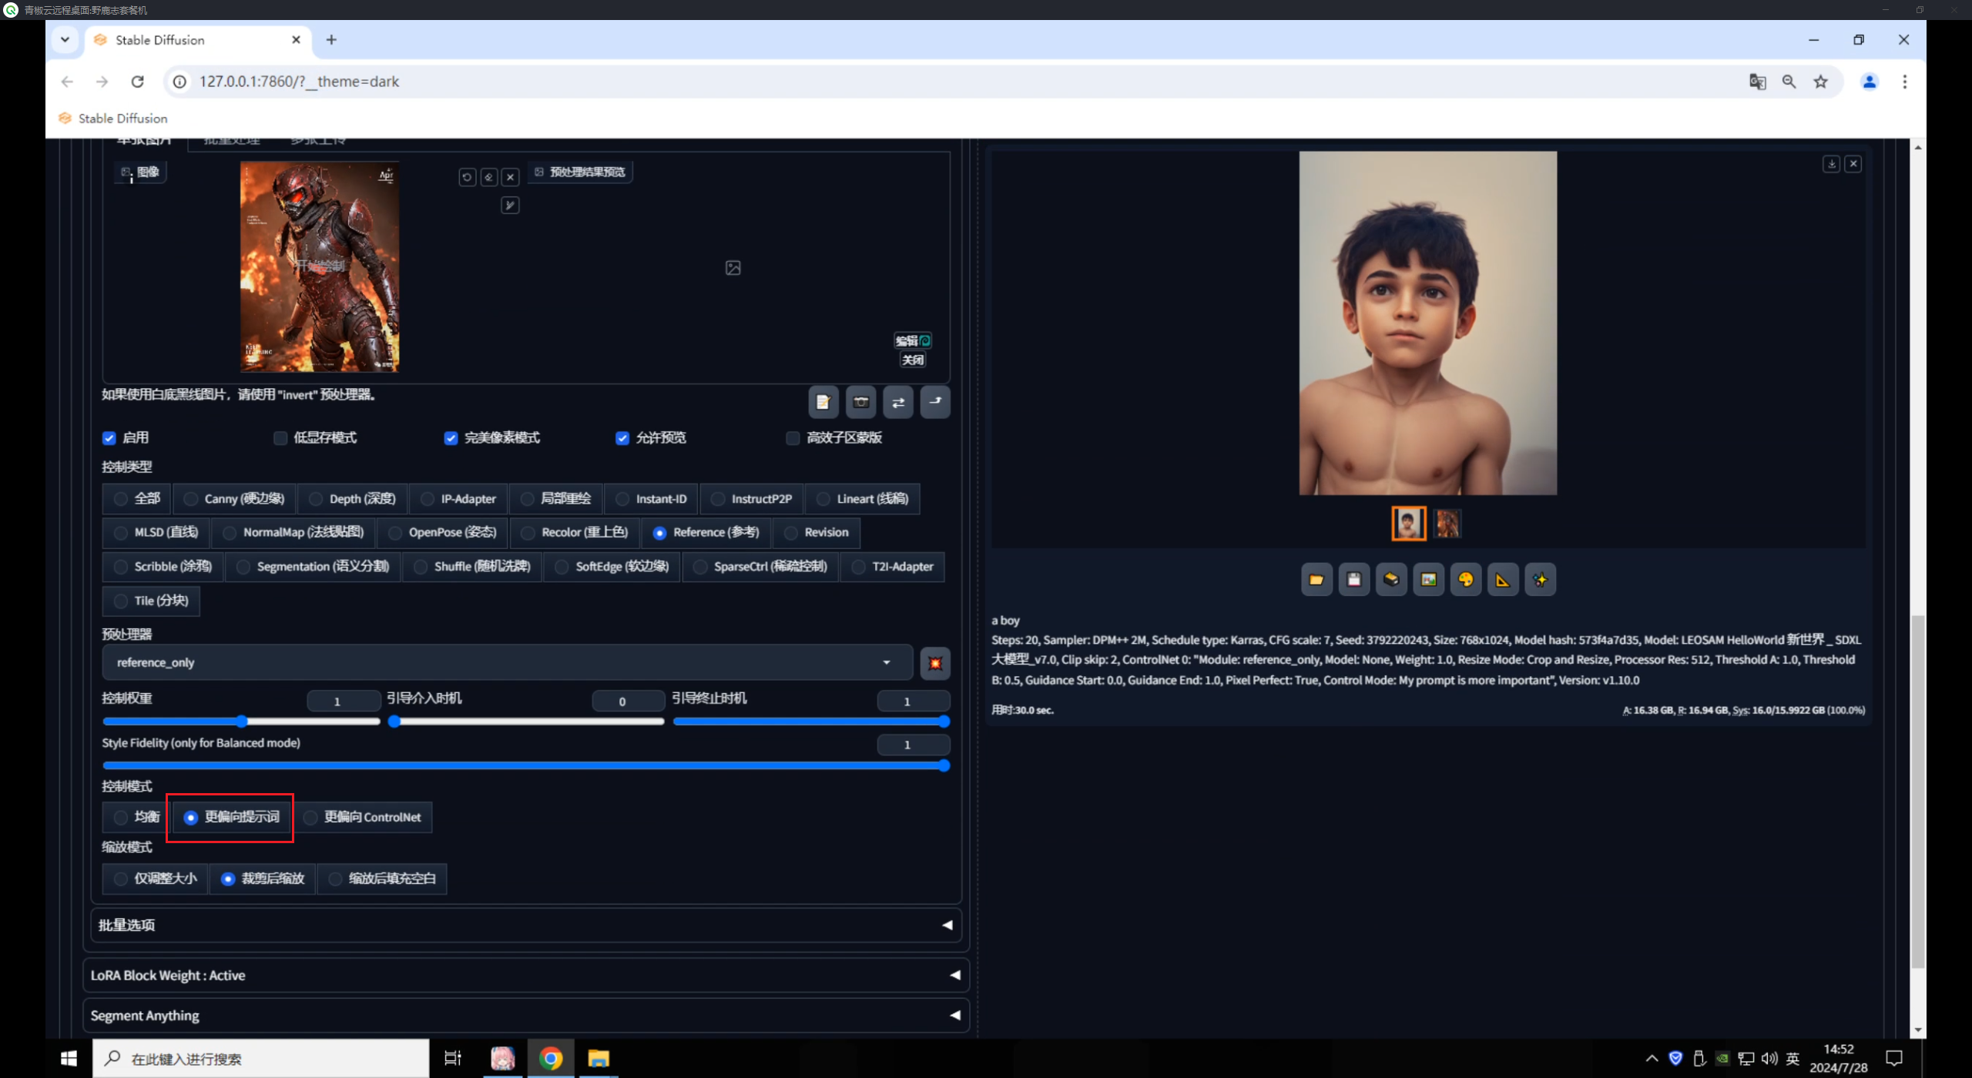Click the eraser icon above the ControlNet image

click(488, 177)
